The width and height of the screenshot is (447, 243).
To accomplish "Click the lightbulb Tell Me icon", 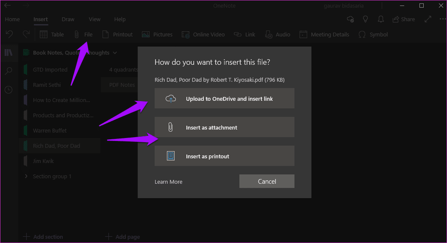I will 365,19.
